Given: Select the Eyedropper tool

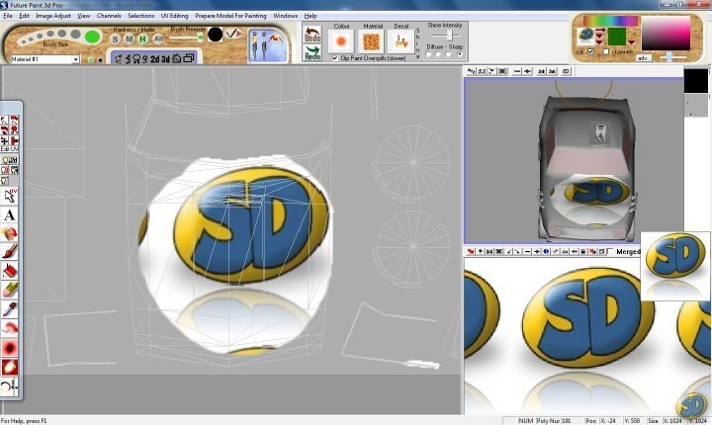Looking at the screenshot, I should [10, 308].
